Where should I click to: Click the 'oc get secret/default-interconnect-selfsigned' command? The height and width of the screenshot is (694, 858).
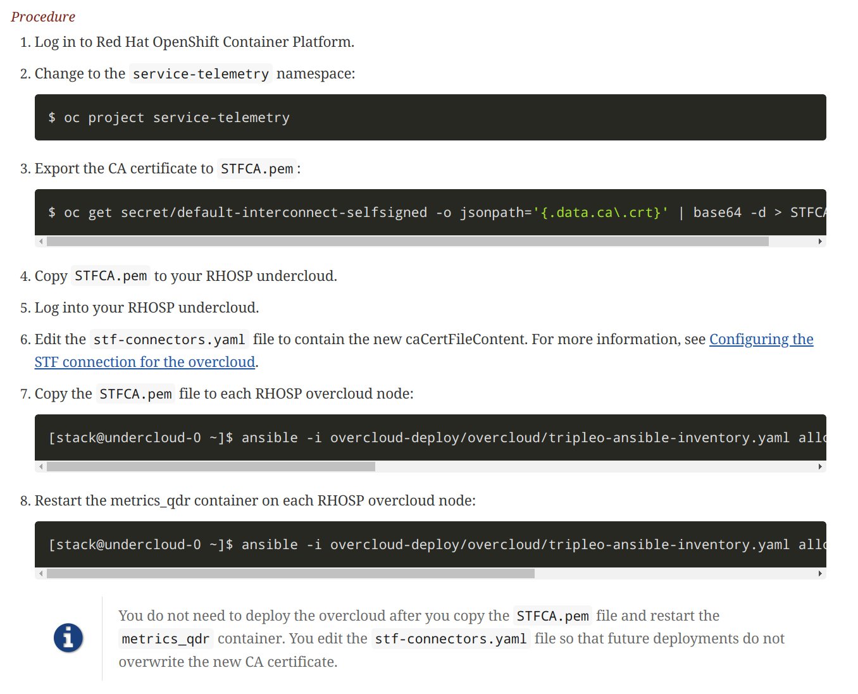pos(437,213)
